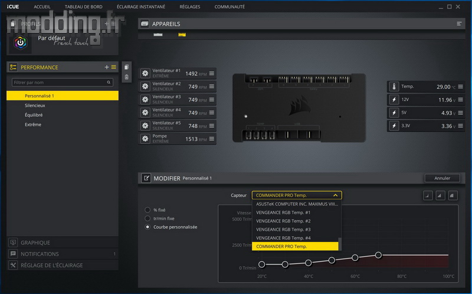The image size is (472, 294).
Task: Open the Ventilateur #2 options menu icon
Action: pos(212,86)
